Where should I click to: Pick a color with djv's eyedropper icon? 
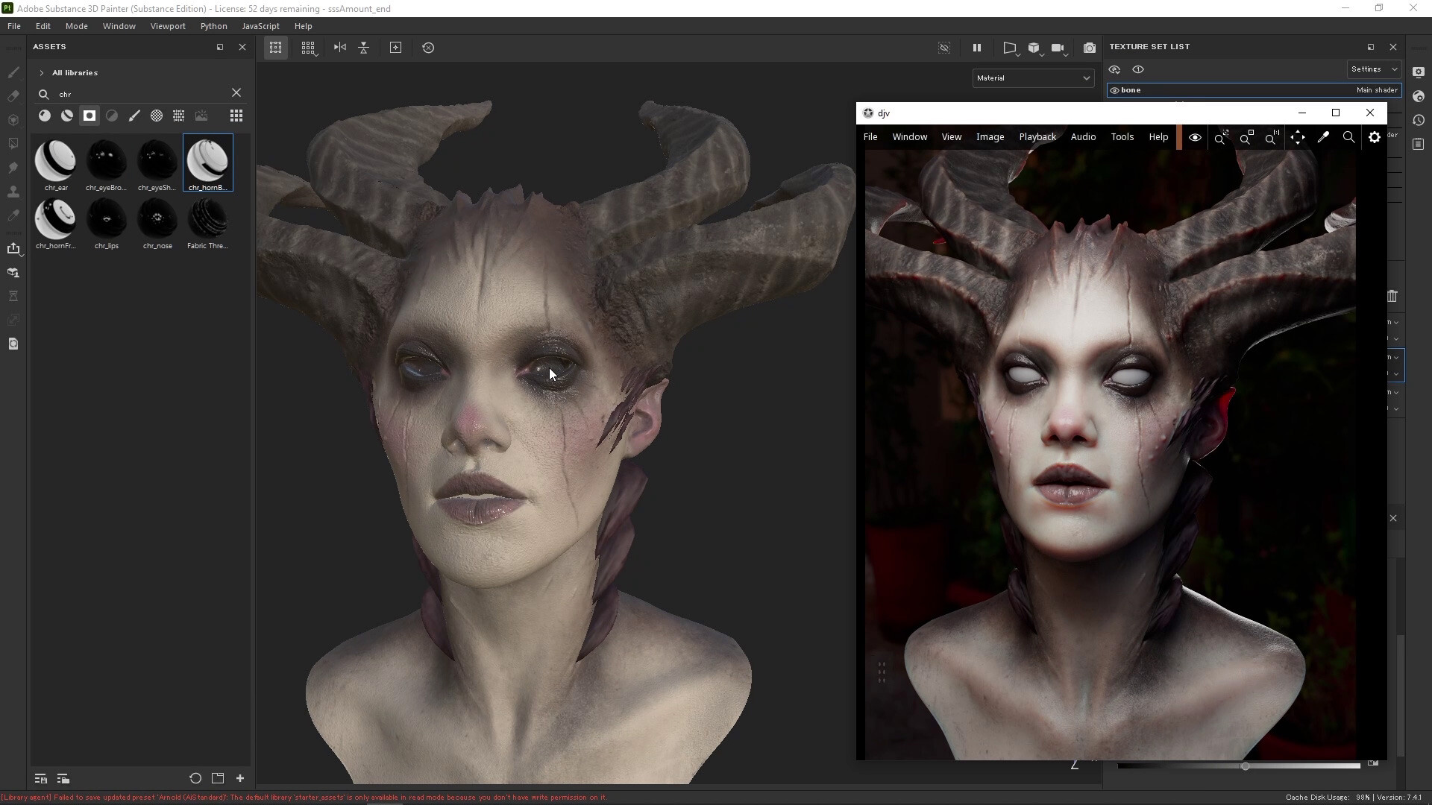click(1324, 137)
